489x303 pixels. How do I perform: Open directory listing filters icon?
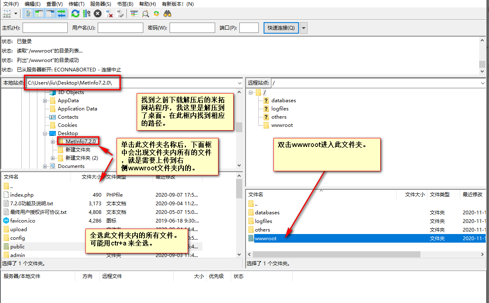click(x=134, y=14)
